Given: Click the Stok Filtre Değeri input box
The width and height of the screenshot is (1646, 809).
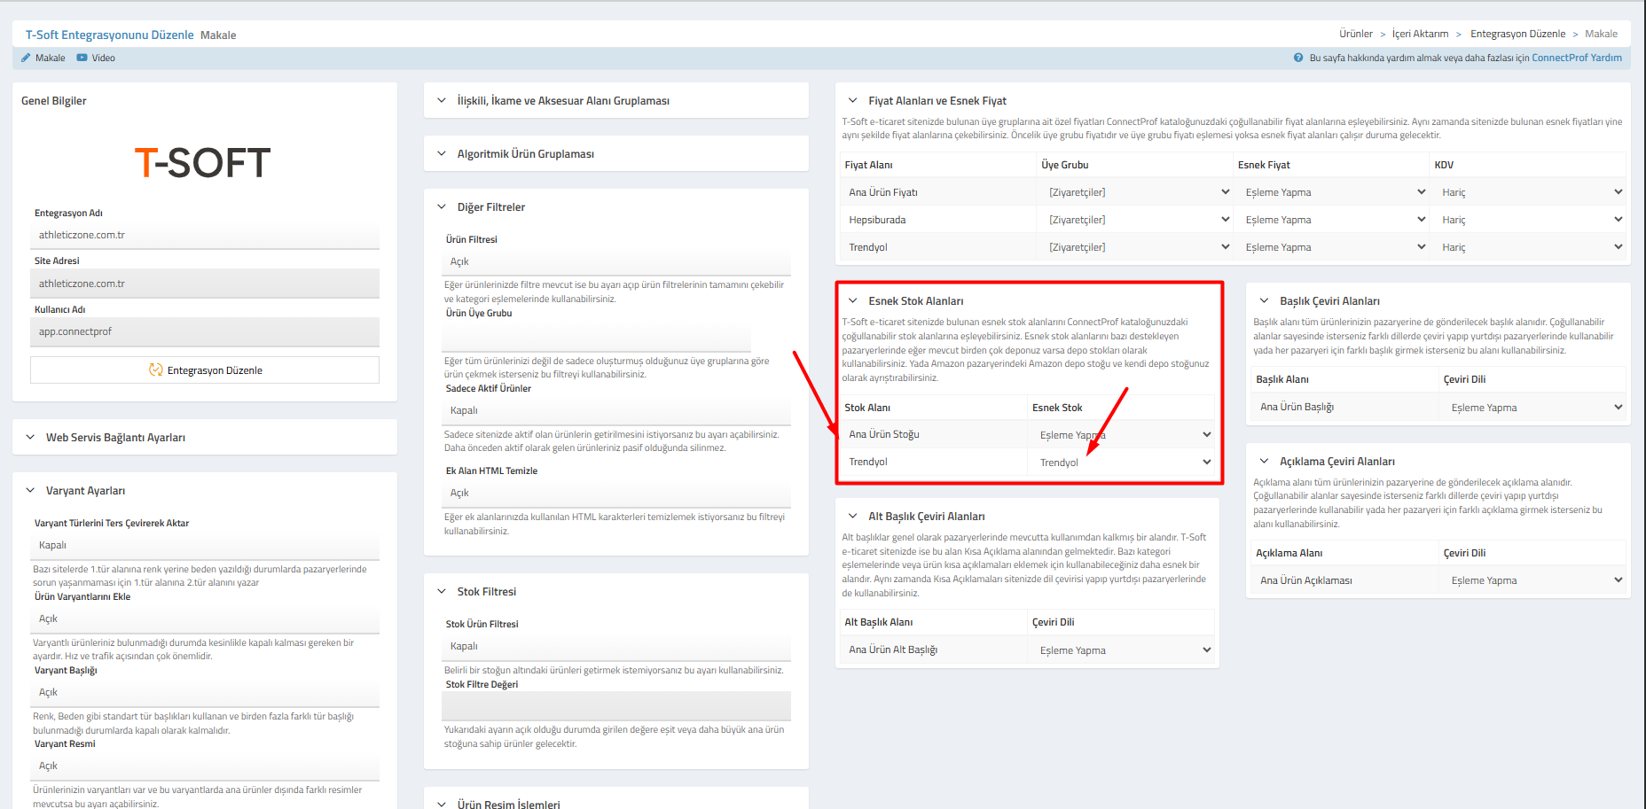Looking at the screenshot, I should 616,706.
